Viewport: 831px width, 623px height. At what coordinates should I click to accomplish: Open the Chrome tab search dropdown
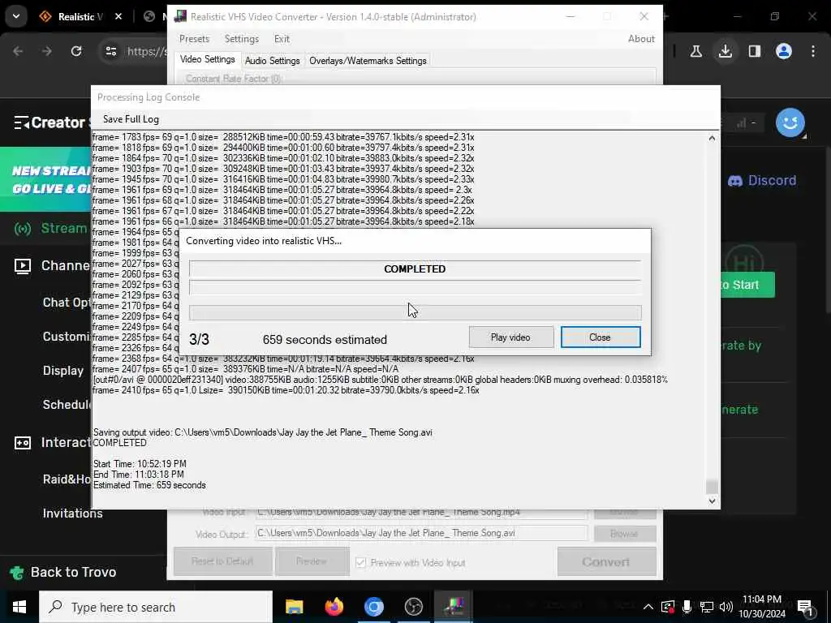(x=16, y=16)
